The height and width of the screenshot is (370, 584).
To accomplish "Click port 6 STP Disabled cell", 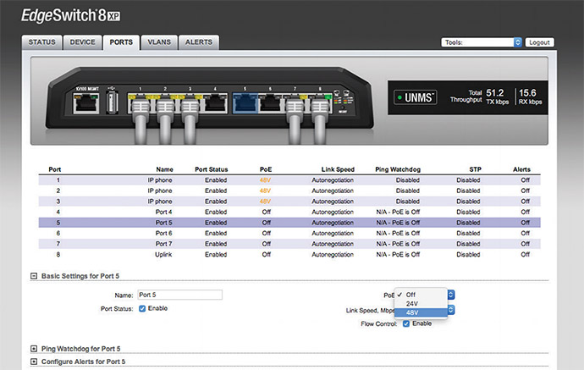I will tap(468, 233).
